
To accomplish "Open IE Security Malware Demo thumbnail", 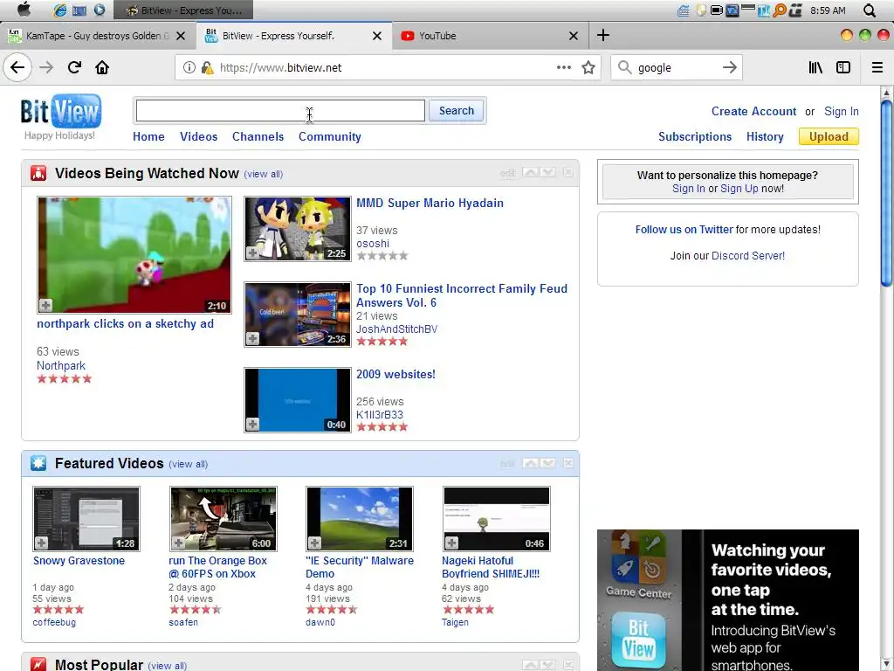I will click(x=360, y=519).
